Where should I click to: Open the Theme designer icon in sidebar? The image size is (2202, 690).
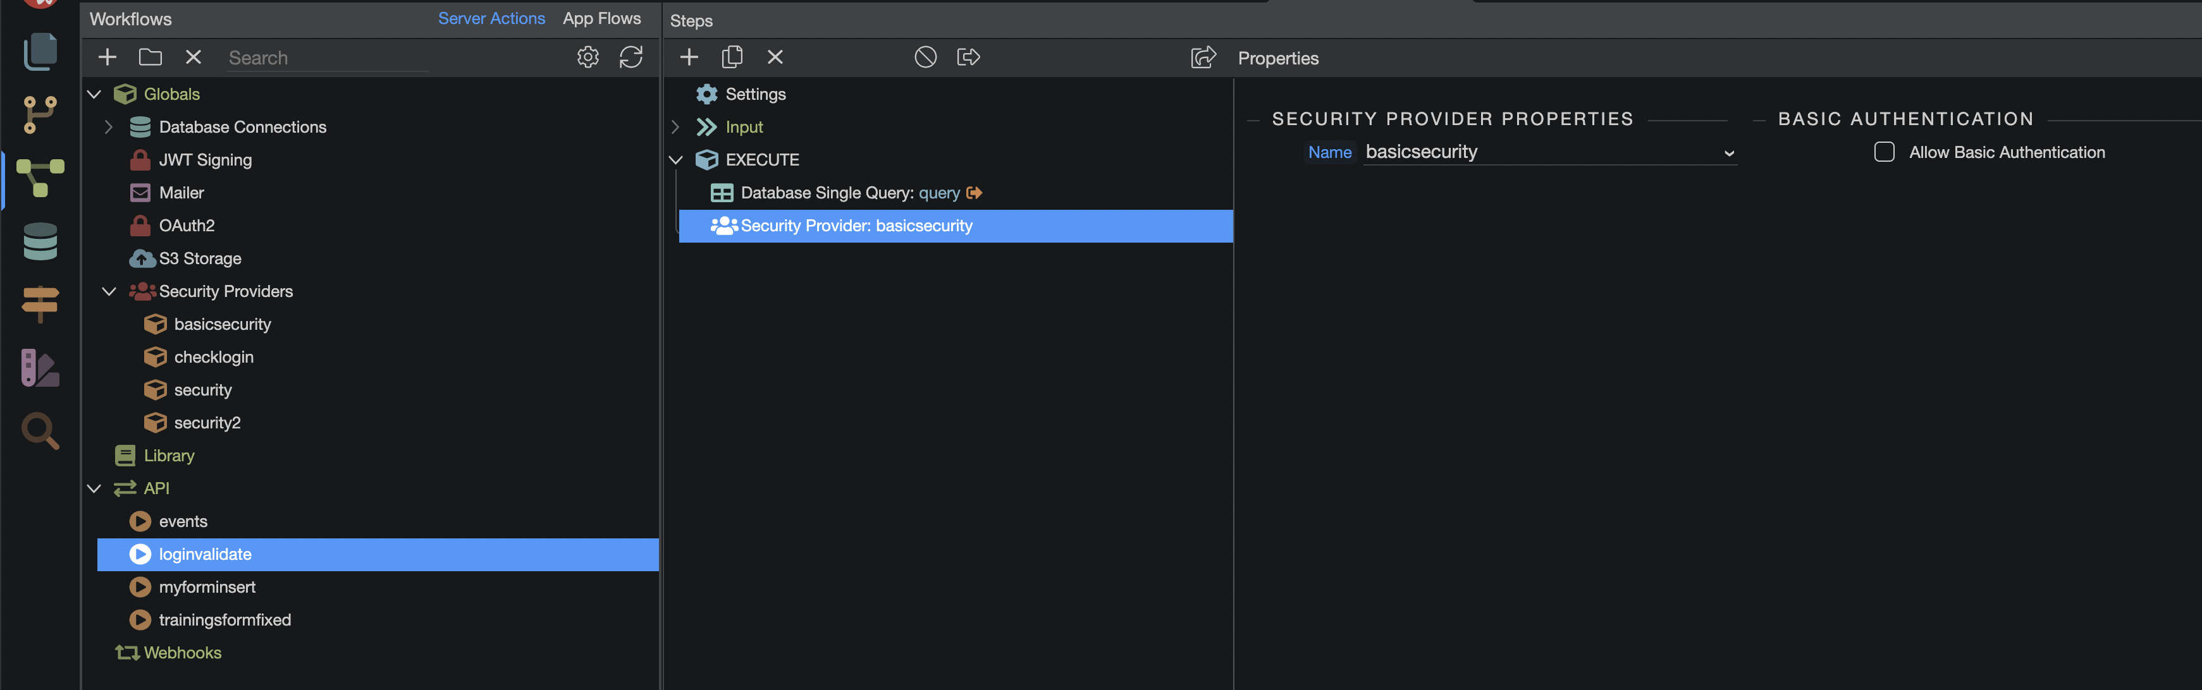pyautogui.click(x=39, y=368)
